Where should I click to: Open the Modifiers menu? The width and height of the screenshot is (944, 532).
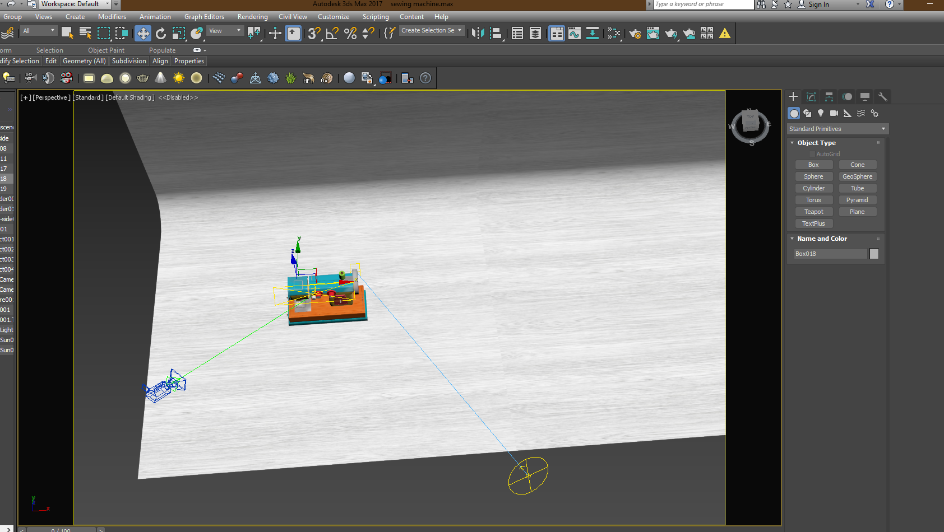(112, 17)
